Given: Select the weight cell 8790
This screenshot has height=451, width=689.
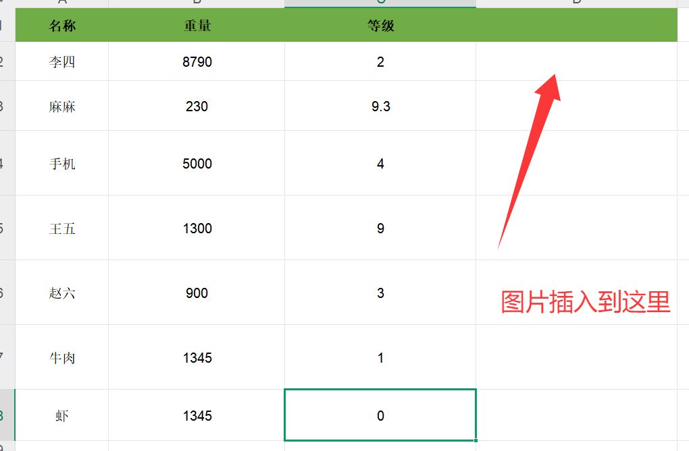Looking at the screenshot, I should click(x=197, y=61).
